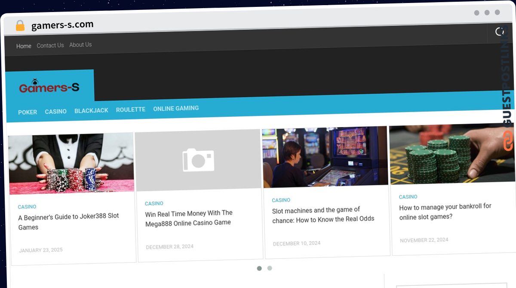Open the green chips stack thumbnail
This screenshot has width=516, height=288.
pyautogui.click(x=452, y=153)
